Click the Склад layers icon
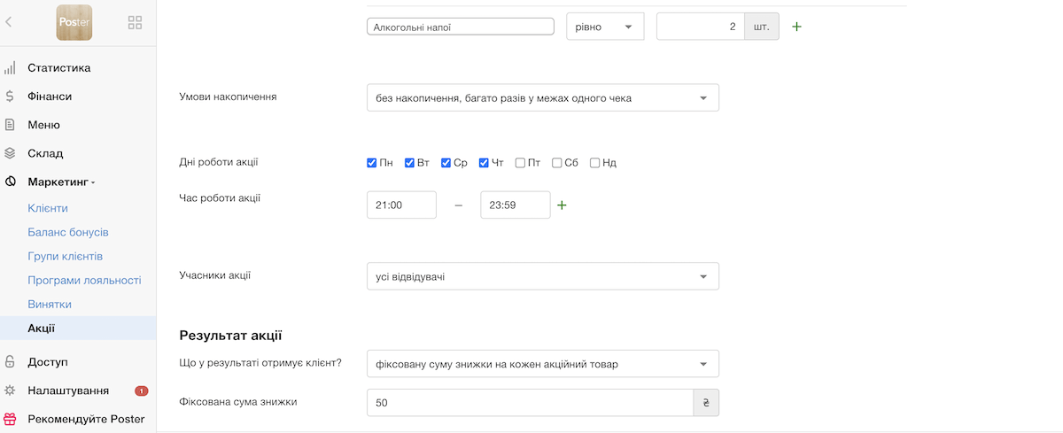Screen dimensions: 1063x433 pyautogui.click(x=10, y=153)
